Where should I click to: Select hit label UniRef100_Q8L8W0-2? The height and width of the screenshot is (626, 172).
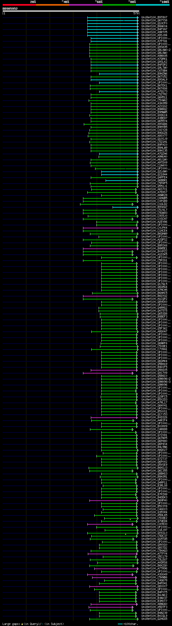tap(156, 50)
